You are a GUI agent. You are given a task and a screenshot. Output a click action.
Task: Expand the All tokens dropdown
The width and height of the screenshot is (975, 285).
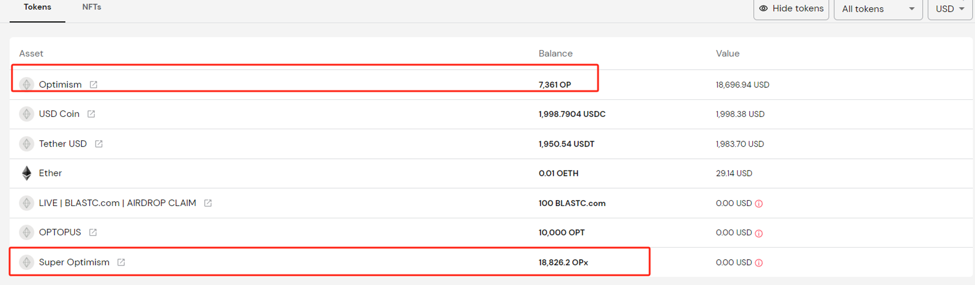click(x=878, y=9)
